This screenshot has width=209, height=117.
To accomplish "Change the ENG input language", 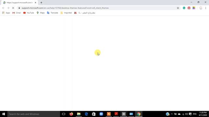I will (x=195, y=114).
